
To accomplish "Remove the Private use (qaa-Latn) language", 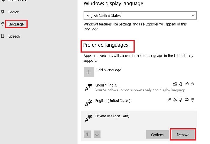I will click(x=183, y=135).
